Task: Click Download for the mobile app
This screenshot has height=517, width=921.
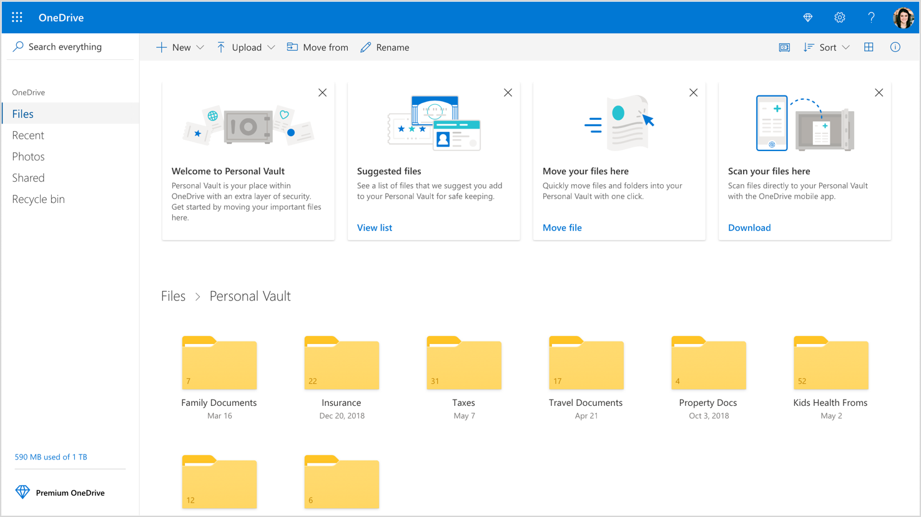Action: point(749,227)
